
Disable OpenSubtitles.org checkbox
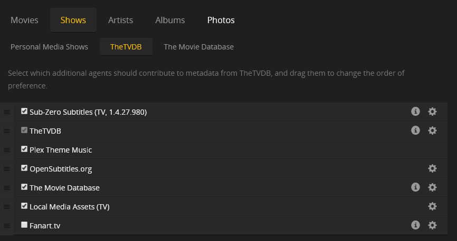click(24, 168)
